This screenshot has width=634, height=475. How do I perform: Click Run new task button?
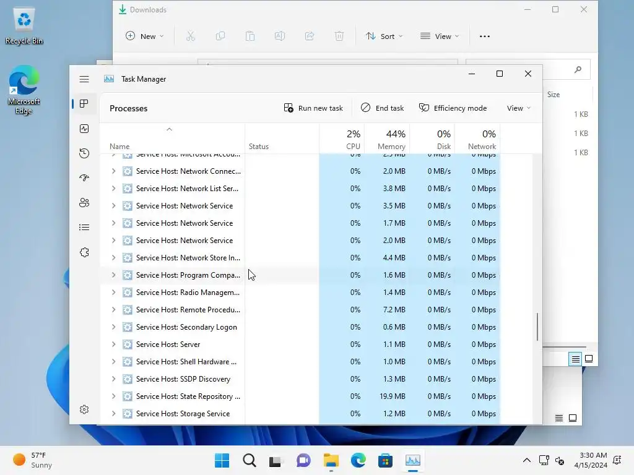pyautogui.click(x=313, y=108)
